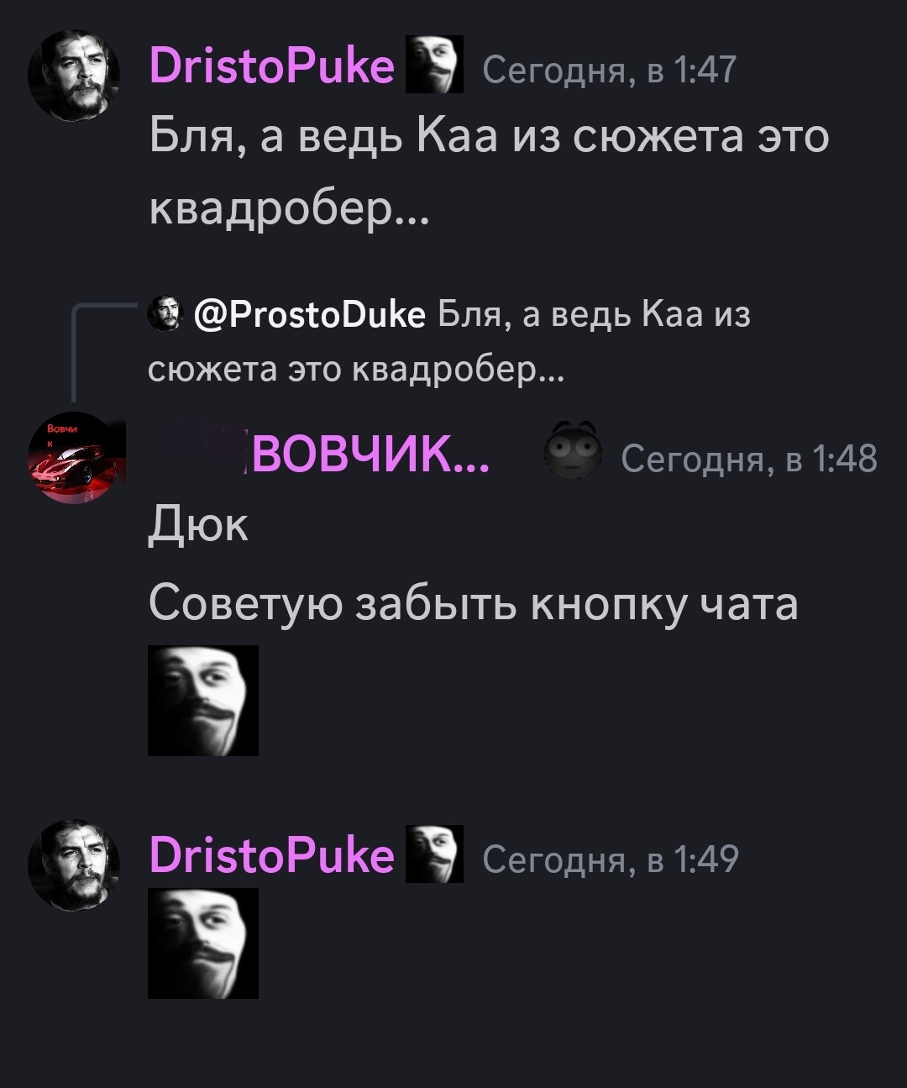The image size is (907, 1088).
Task: Select the message "Советую забыть кнопку чата"
Action: pyautogui.click(x=473, y=604)
